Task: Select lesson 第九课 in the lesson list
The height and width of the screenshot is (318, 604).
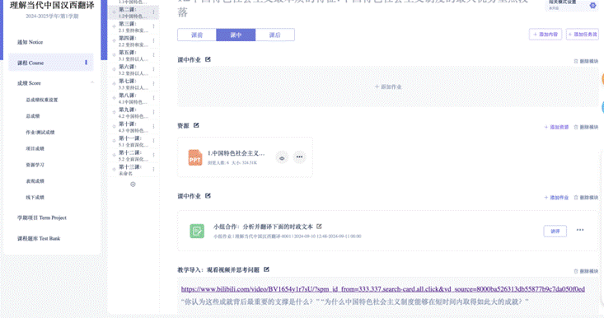Action: [x=133, y=112]
